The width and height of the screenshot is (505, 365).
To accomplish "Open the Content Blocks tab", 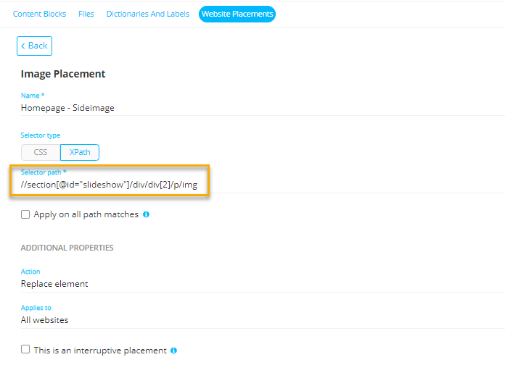I will point(39,14).
